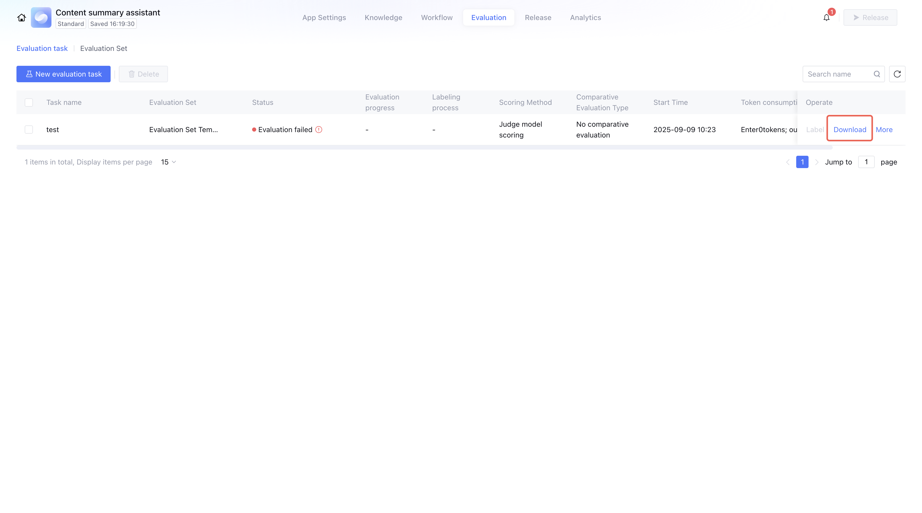Click the refresh list icon
This screenshot has width=922, height=513.
point(897,74)
